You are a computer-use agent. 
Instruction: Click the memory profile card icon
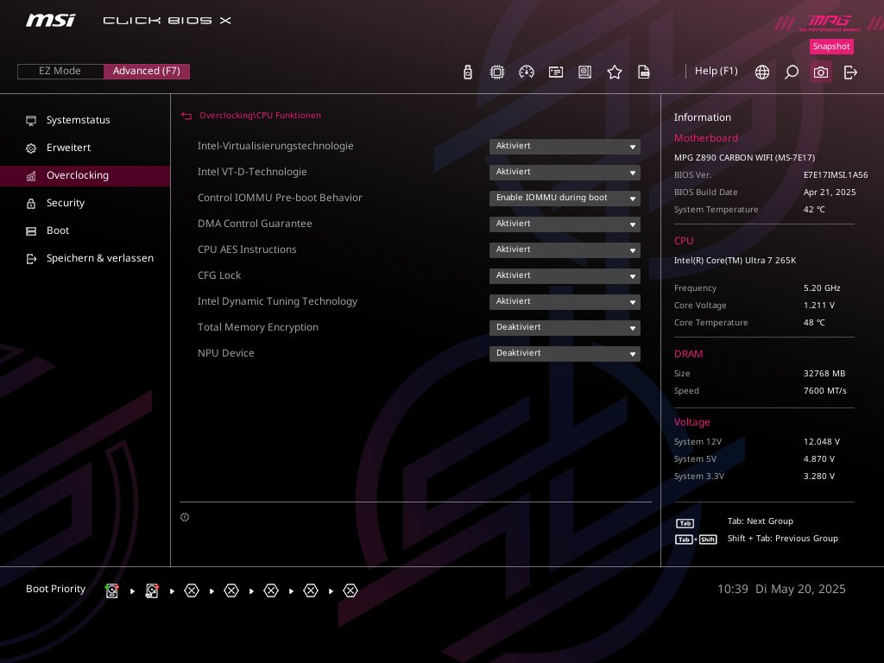tap(555, 73)
